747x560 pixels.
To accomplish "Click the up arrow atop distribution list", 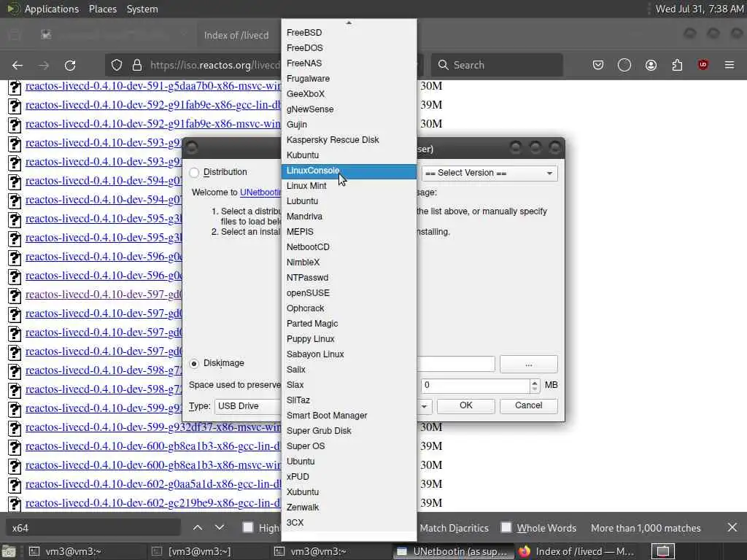I will click(349, 23).
